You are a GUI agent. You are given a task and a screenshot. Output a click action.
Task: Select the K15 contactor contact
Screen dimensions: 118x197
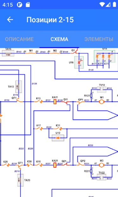click(39, 101)
